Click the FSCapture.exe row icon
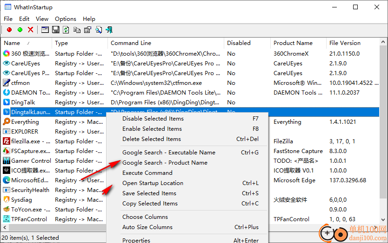 click(x=7, y=151)
